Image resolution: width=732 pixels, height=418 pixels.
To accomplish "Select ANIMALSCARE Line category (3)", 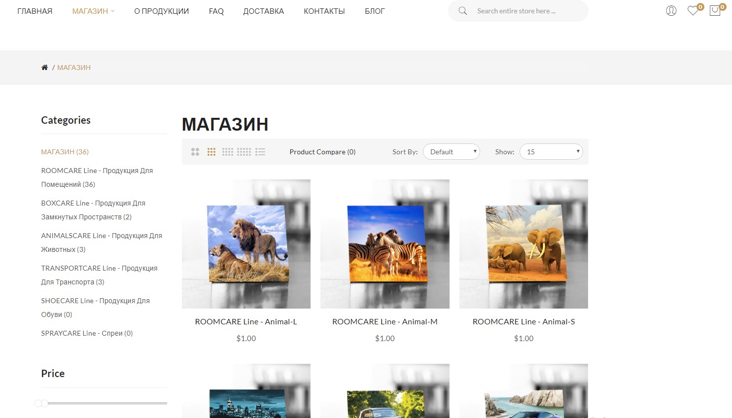I will click(102, 243).
